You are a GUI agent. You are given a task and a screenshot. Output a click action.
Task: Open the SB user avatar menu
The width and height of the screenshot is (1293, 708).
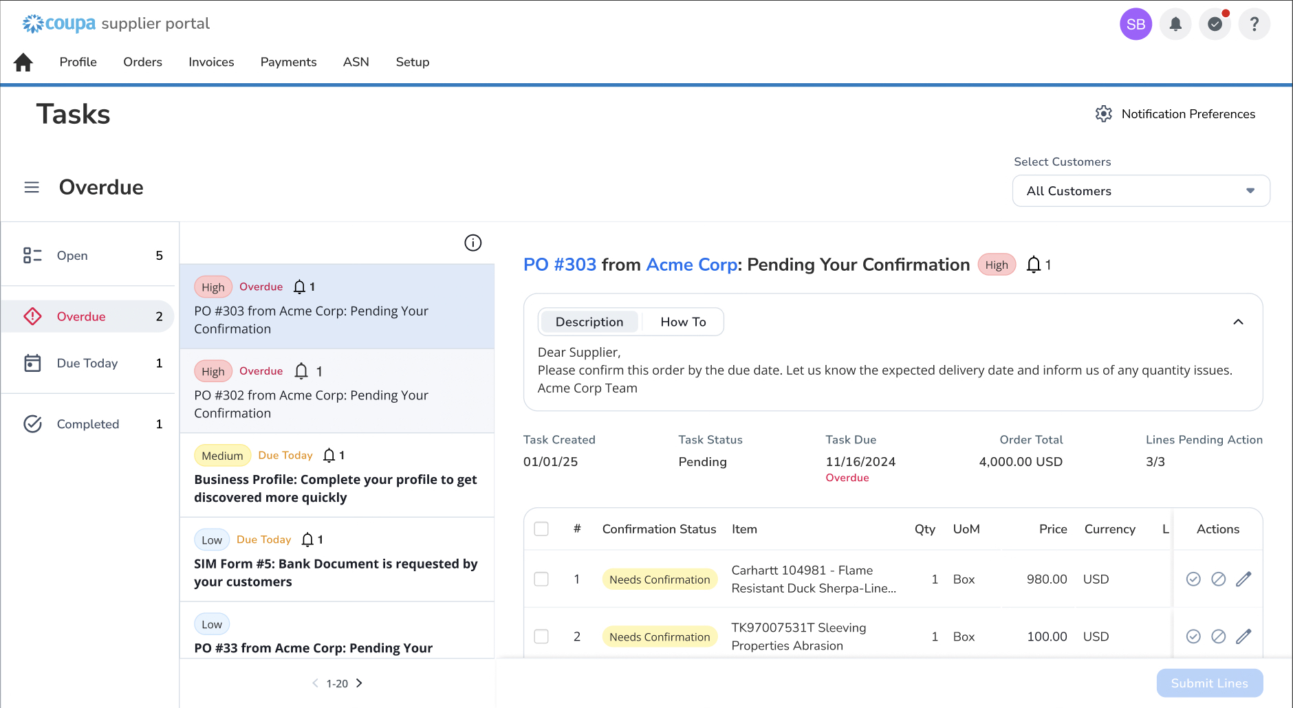click(1136, 24)
